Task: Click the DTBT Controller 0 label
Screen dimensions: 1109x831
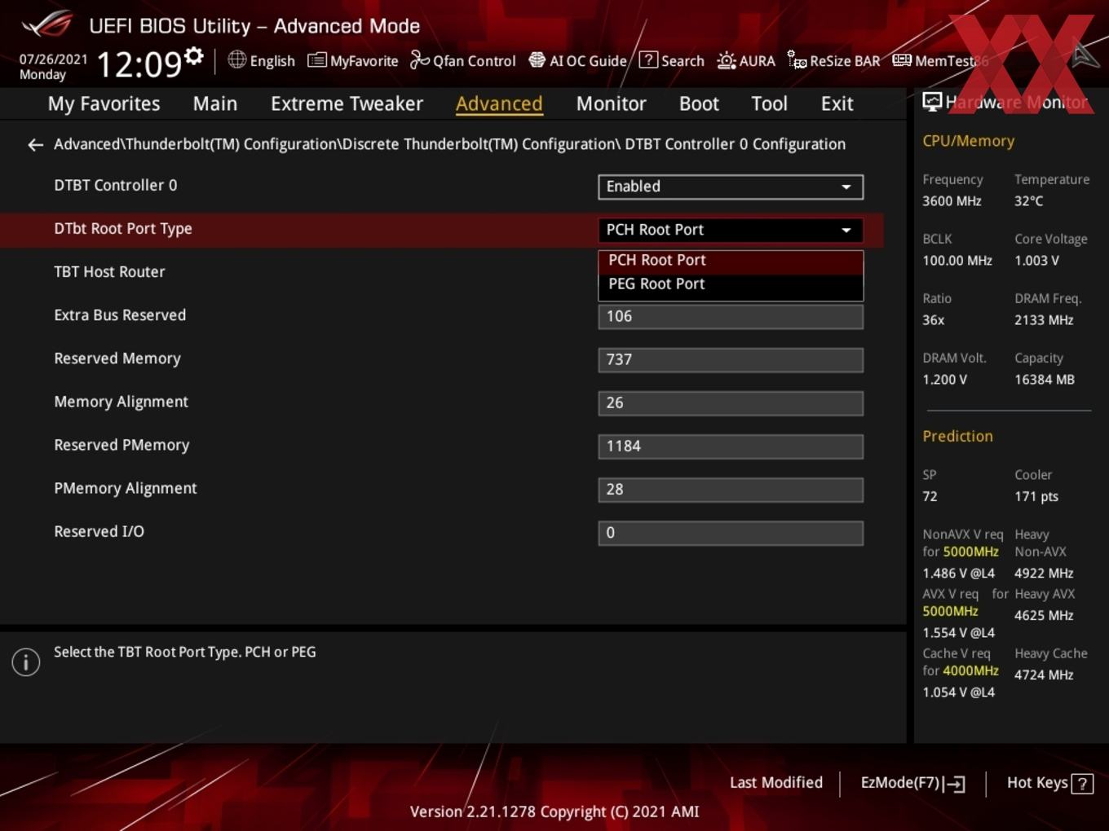Action: [x=115, y=186]
